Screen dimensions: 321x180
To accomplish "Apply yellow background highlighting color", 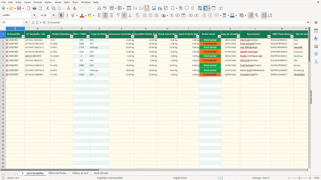I will tap(90, 15).
